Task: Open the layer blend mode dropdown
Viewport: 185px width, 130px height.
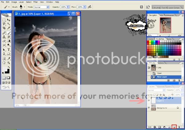Action: coord(155,90)
